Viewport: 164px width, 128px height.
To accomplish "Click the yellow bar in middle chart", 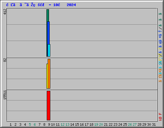I will coord(47,76).
